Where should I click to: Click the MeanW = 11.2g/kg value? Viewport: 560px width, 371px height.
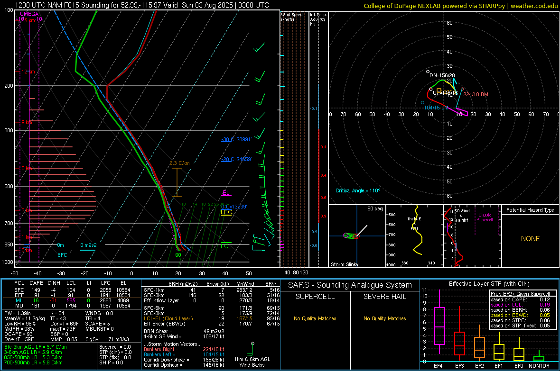pos(25,318)
